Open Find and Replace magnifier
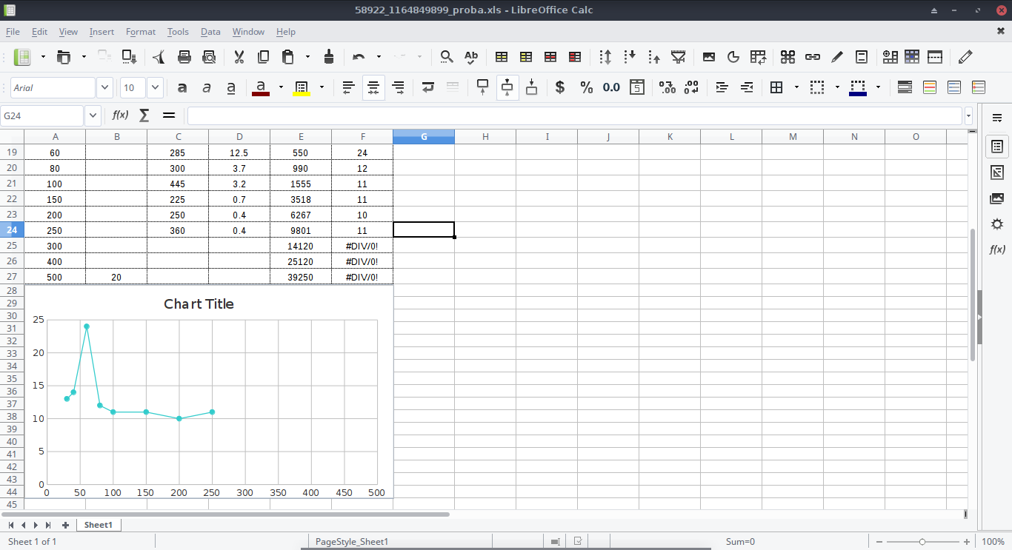This screenshot has width=1012, height=550. pos(447,57)
